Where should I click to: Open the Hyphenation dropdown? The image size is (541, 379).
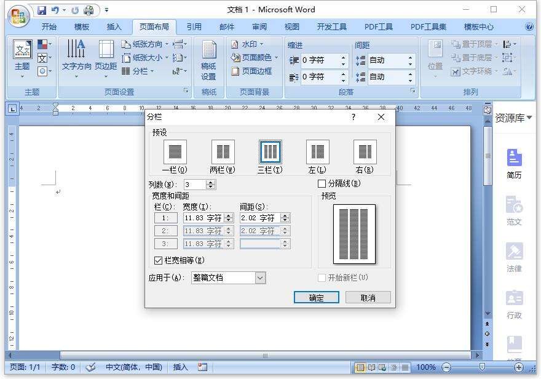[179, 71]
